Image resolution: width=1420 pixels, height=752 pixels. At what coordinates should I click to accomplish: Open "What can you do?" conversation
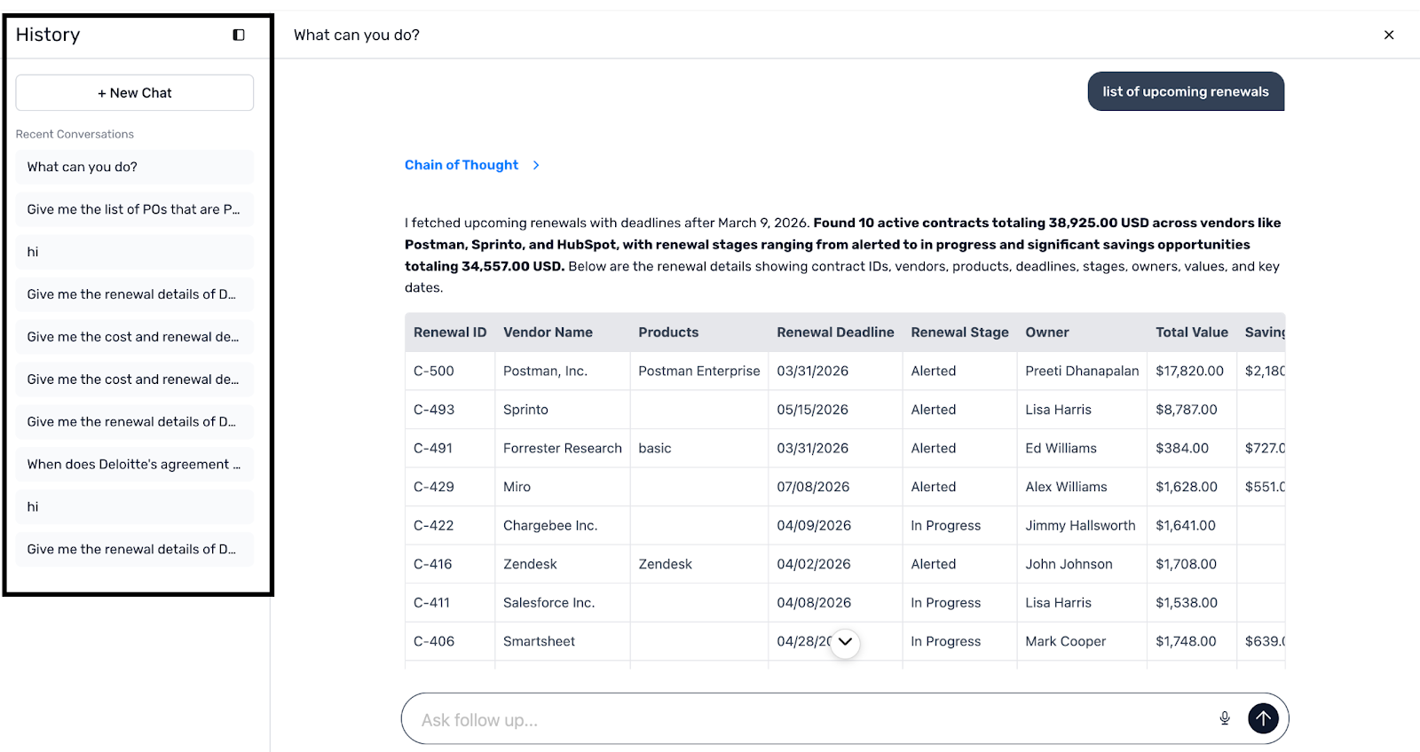[135, 167]
